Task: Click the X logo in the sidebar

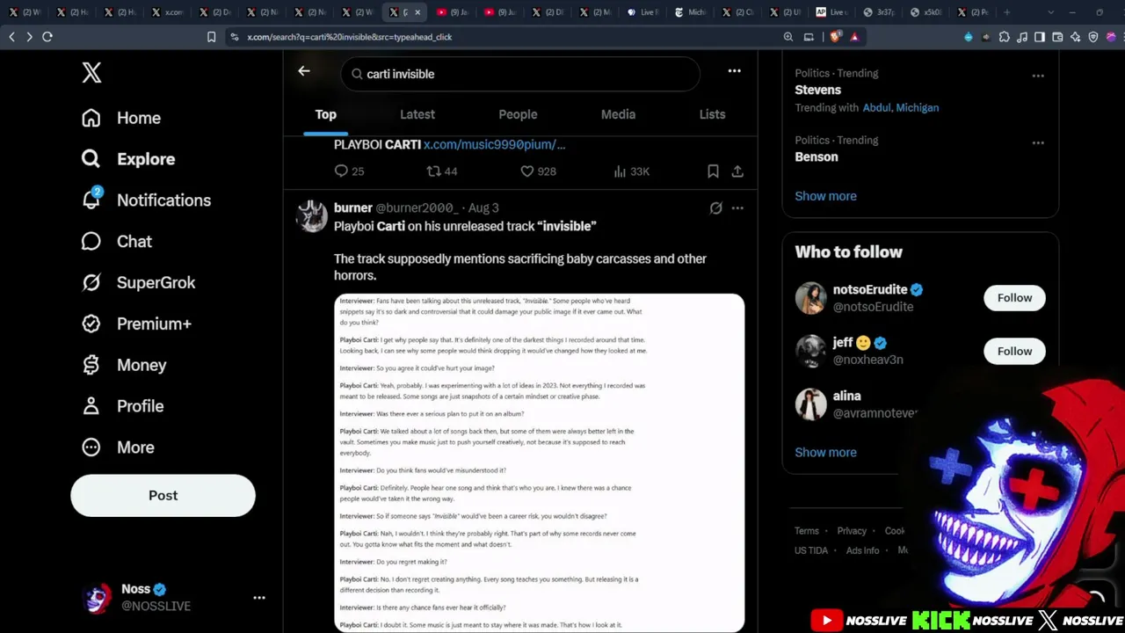Action: 92,72
